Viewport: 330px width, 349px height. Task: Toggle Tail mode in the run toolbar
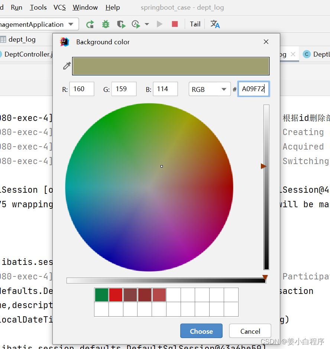tap(195, 24)
